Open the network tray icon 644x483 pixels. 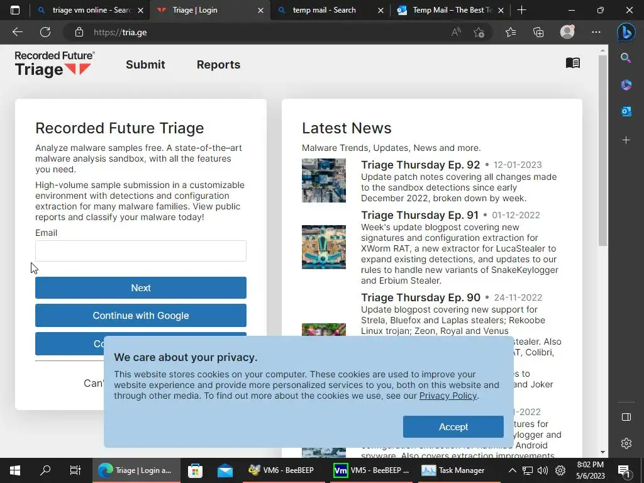(528, 470)
